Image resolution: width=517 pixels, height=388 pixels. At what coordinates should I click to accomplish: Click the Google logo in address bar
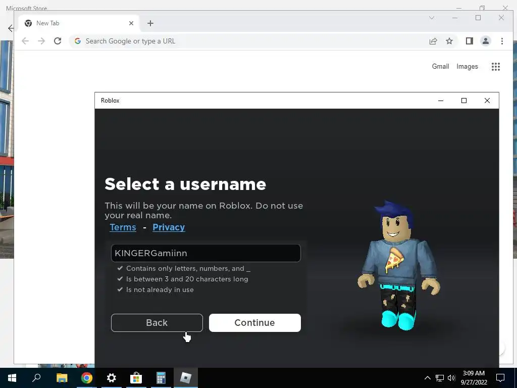click(77, 41)
